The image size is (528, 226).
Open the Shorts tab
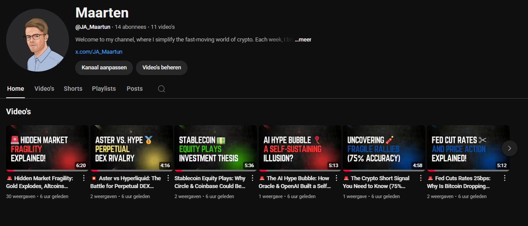(x=73, y=89)
